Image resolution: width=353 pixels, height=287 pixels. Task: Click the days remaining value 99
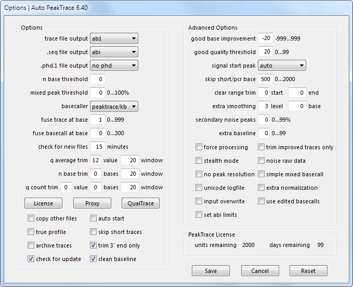(320, 245)
